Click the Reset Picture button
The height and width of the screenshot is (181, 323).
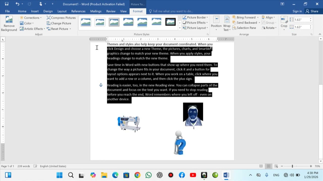pyautogui.click(x=57, y=29)
